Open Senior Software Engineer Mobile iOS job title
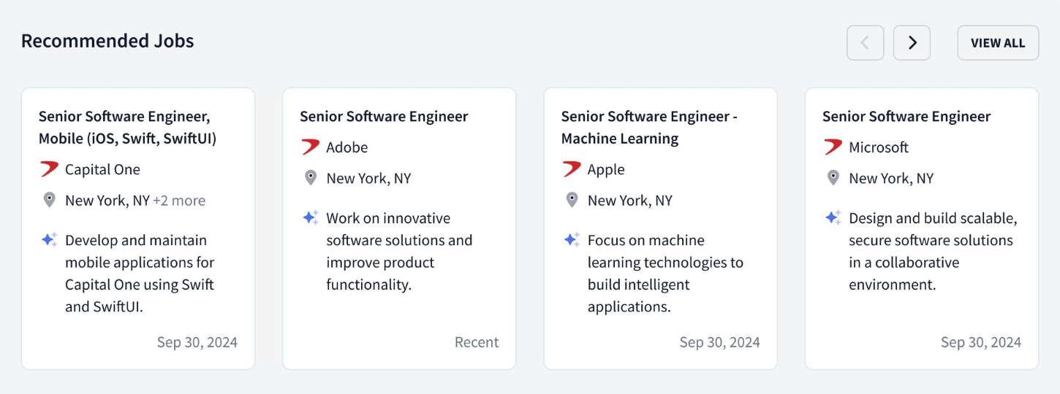Viewport: 1060px width, 394px height. (128, 128)
